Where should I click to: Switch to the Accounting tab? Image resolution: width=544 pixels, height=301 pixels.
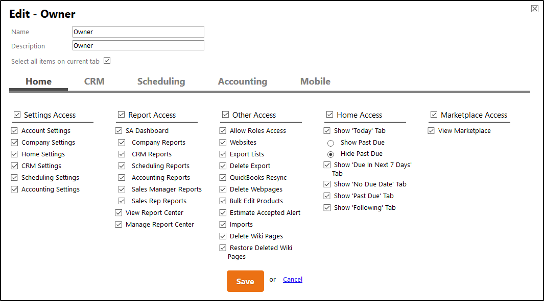coord(243,81)
